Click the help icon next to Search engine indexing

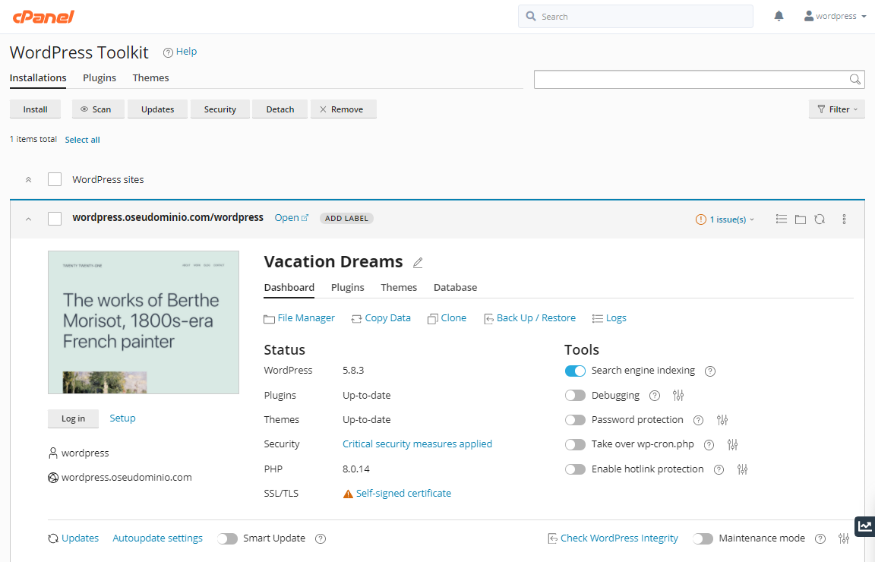point(710,371)
